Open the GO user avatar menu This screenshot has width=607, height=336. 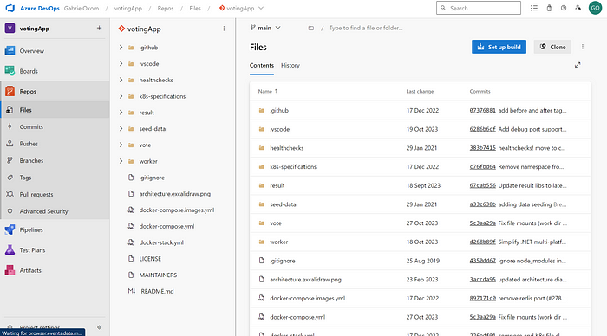(595, 8)
